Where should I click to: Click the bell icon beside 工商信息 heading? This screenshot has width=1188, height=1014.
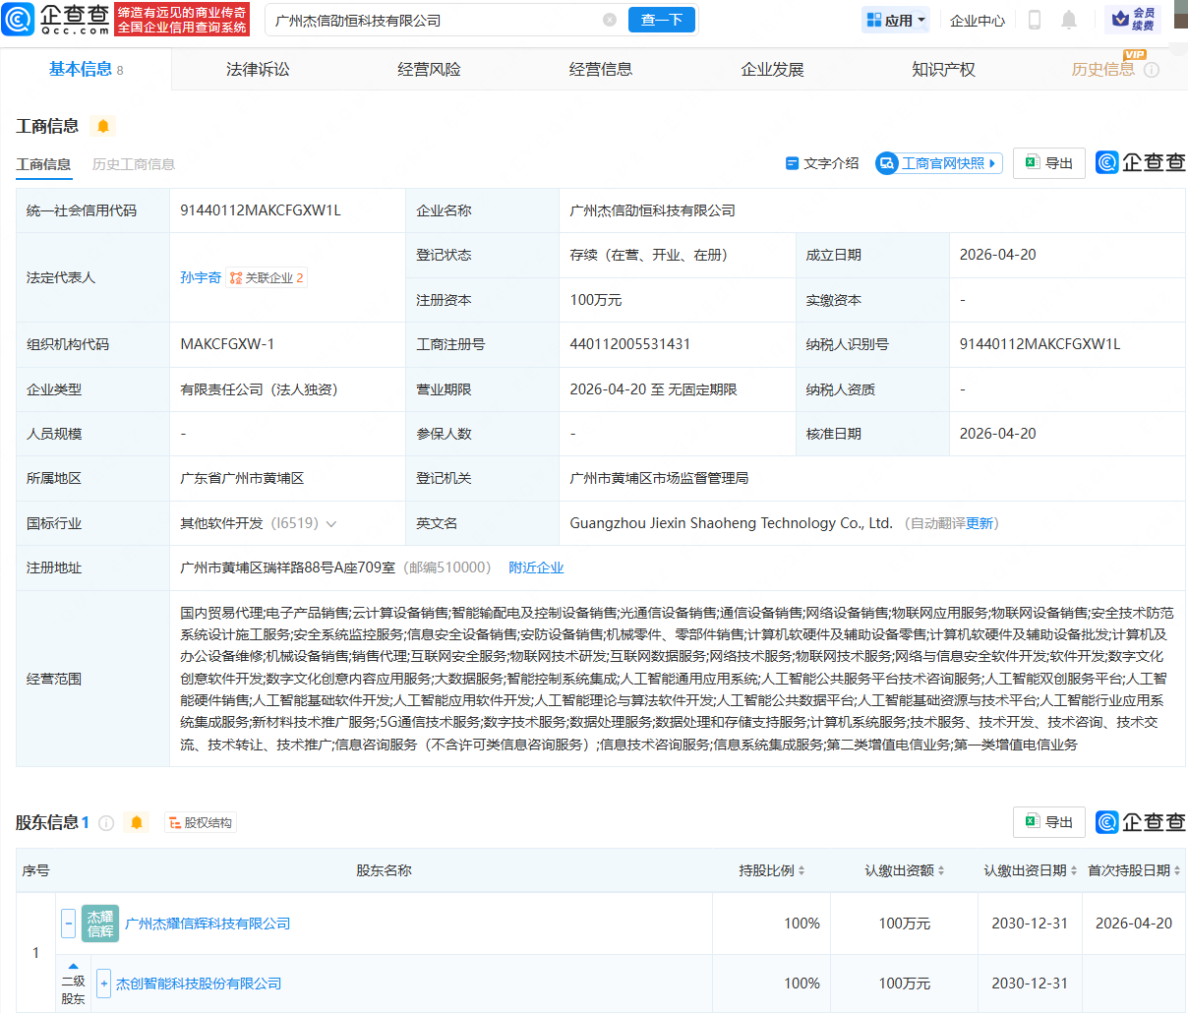(102, 126)
